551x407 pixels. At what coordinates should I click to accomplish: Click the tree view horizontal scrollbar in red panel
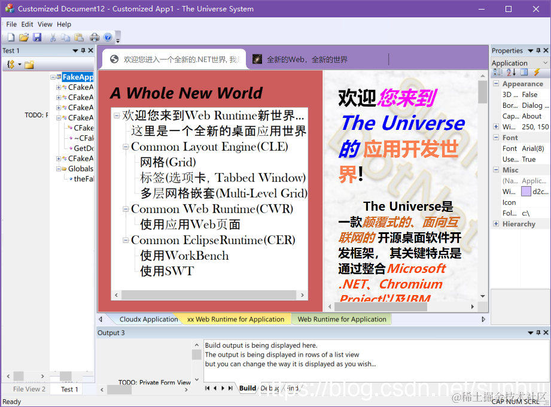[209, 295]
